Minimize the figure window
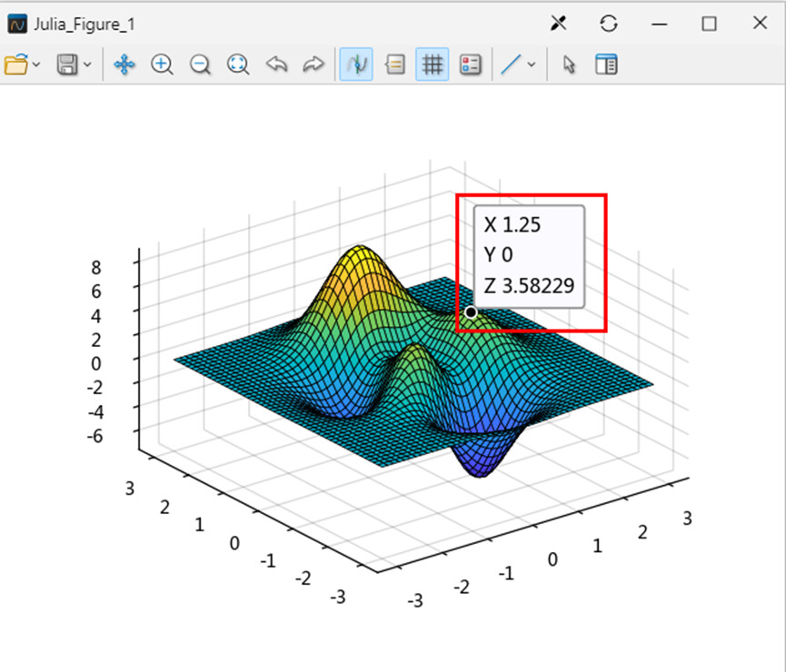 tap(659, 23)
